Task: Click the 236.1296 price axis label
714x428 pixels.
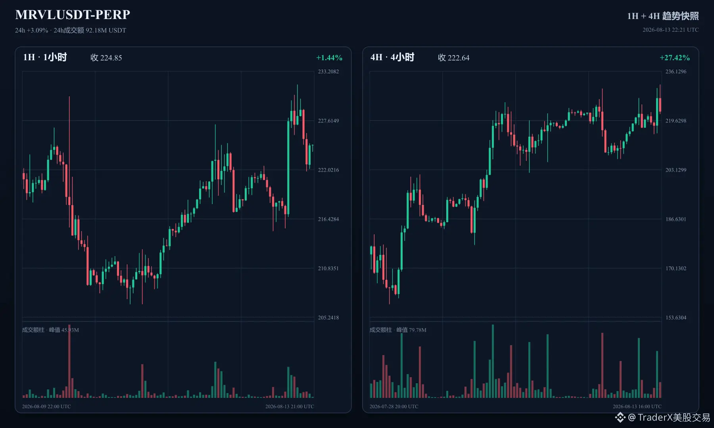Action: coord(676,72)
